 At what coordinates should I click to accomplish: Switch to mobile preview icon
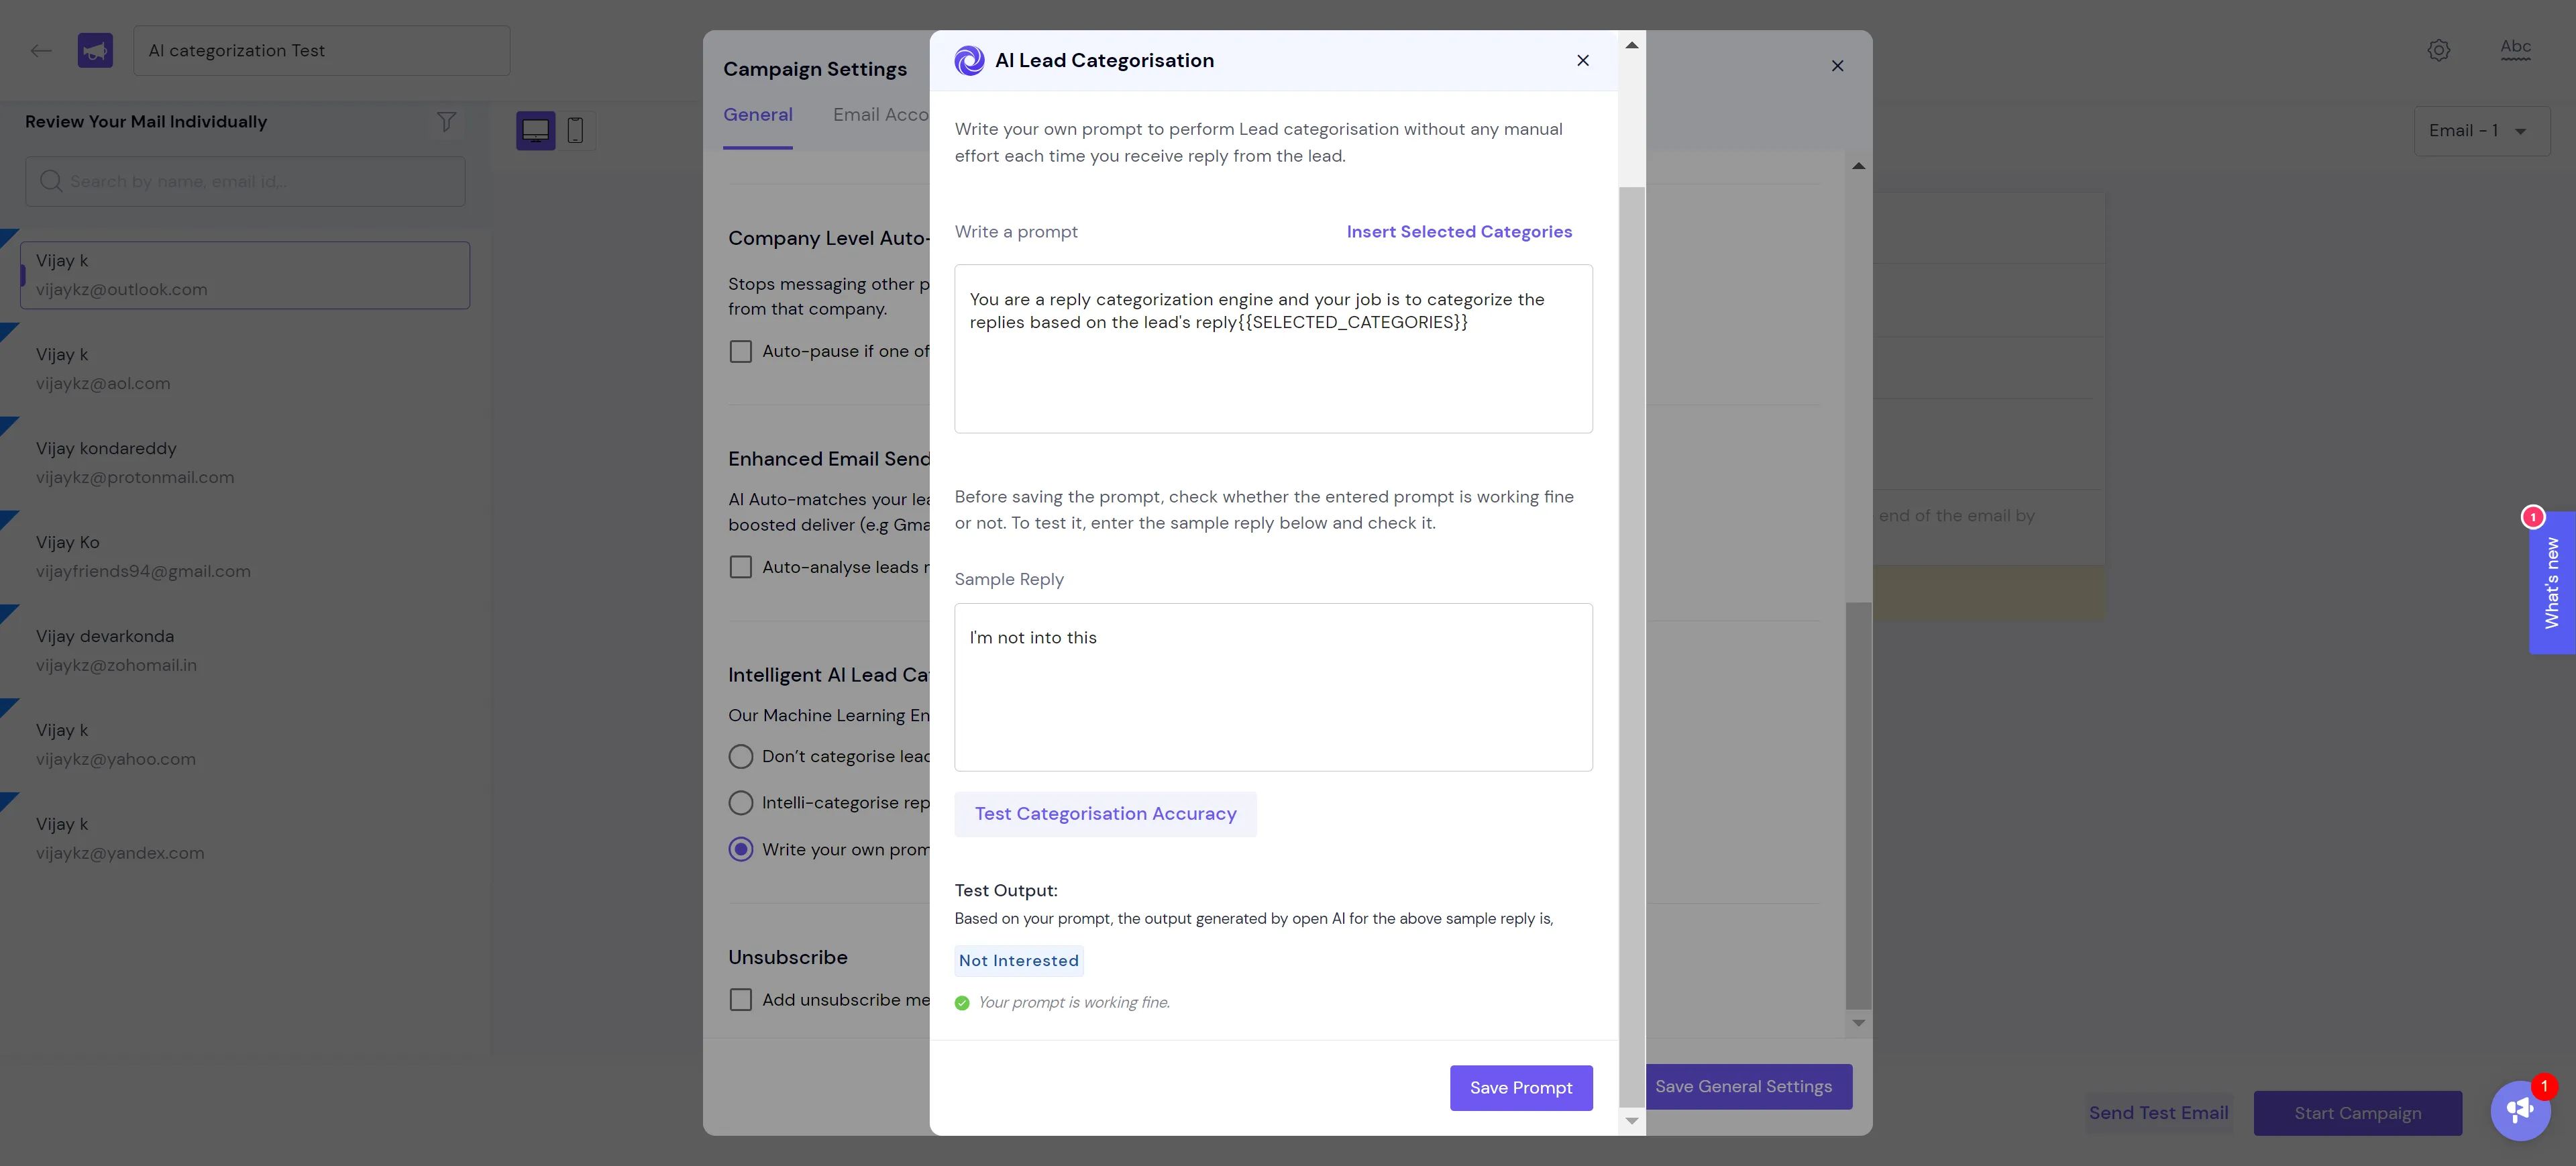575,130
